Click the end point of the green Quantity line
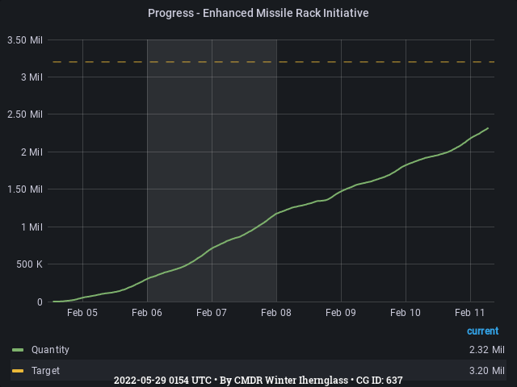The width and height of the screenshot is (517, 387). 488,128
